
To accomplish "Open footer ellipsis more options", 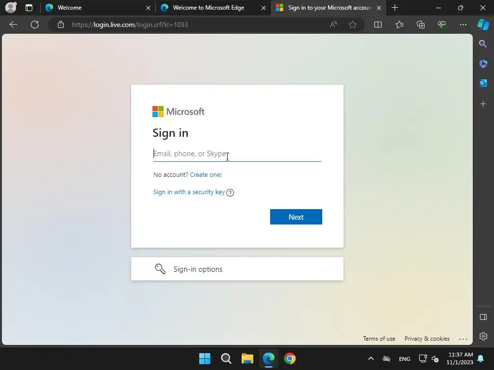I will (463, 339).
